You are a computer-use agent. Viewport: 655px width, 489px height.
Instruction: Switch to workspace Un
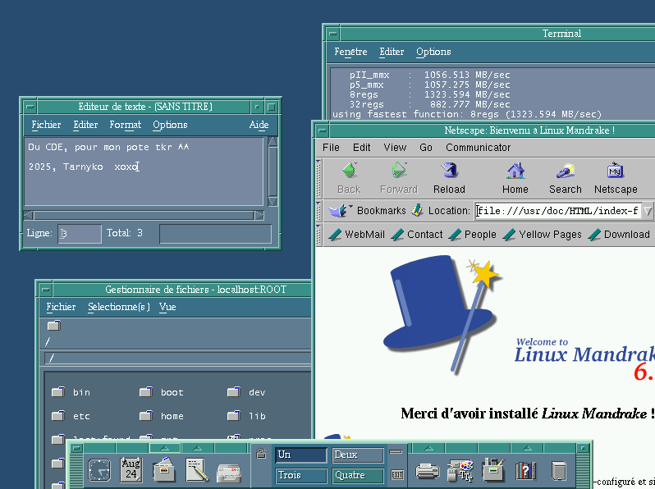pos(300,455)
